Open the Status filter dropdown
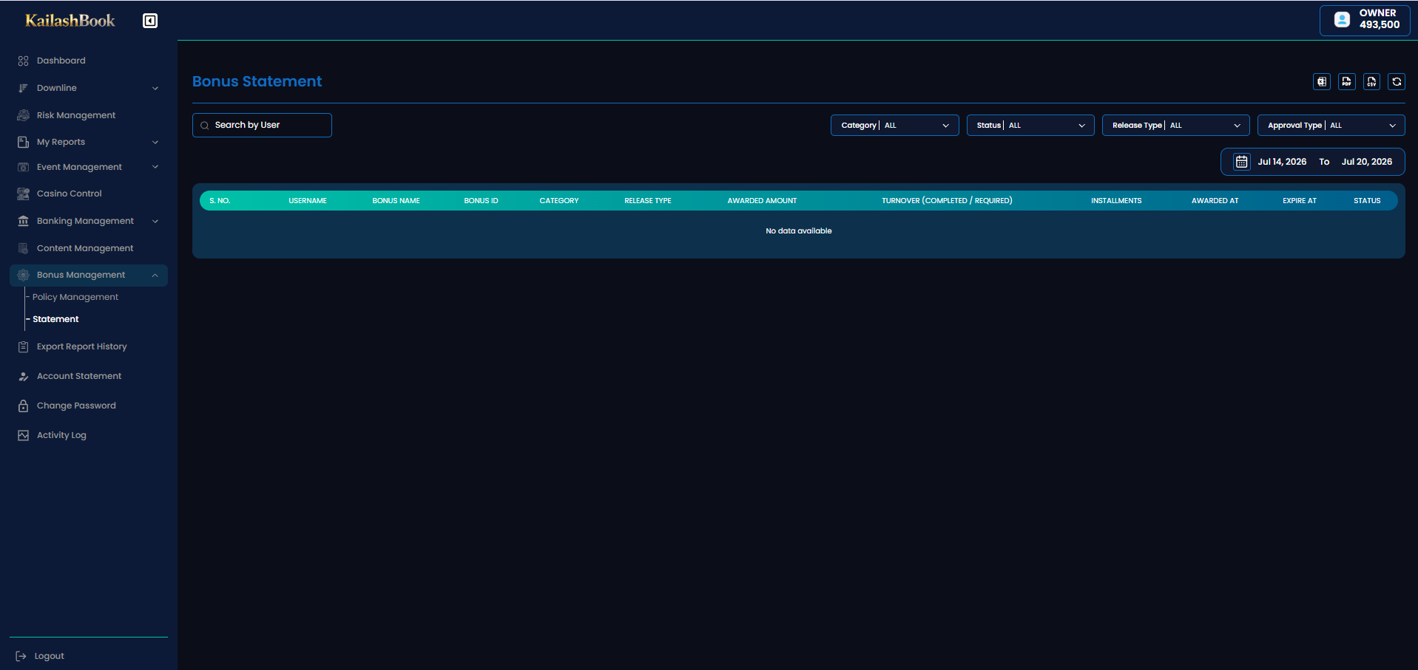1418x670 pixels. [x=1030, y=126]
